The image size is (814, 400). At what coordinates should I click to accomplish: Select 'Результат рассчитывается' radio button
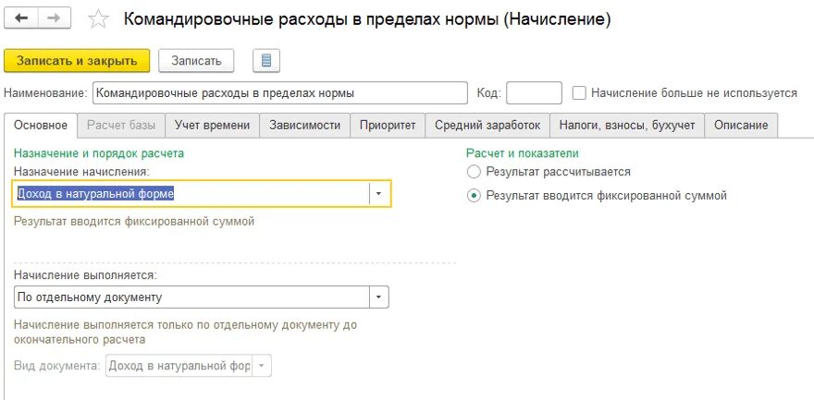pos(475,172)
